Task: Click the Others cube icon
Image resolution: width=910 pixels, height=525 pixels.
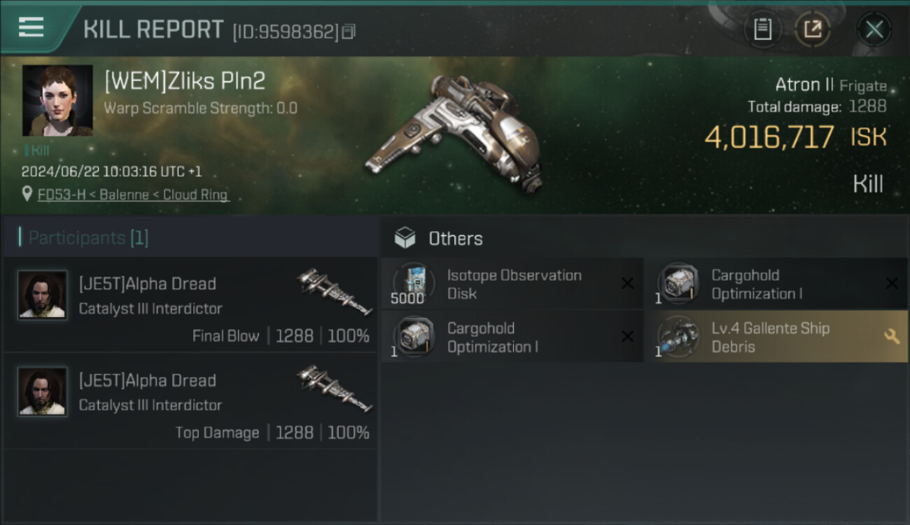Action: tap(405, 238)
